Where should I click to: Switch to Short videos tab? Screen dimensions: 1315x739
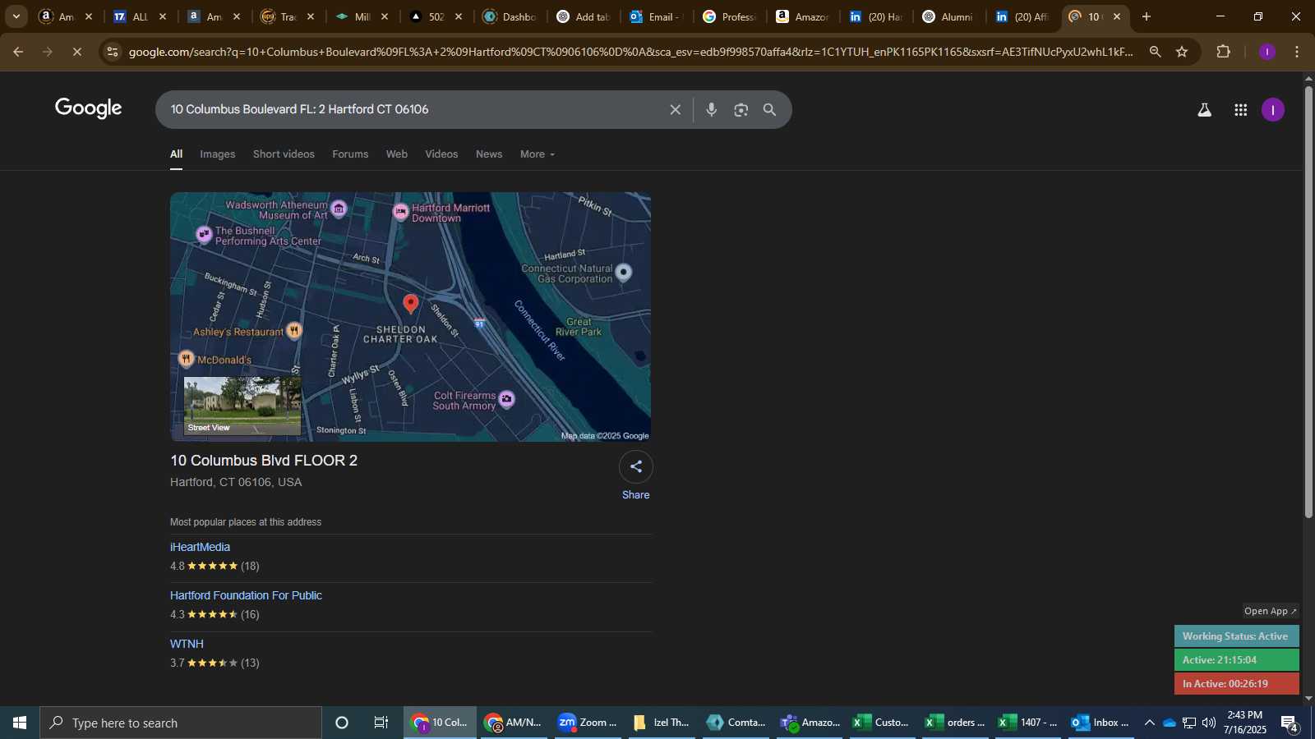click(284, 154)
